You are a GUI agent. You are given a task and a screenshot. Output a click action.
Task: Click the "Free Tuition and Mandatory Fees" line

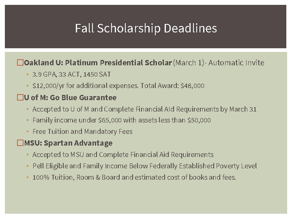82,132
